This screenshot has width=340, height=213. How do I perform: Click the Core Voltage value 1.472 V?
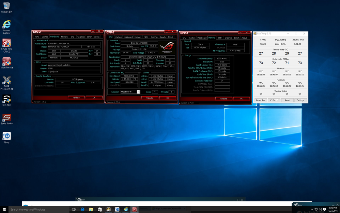tap(151, 53)
